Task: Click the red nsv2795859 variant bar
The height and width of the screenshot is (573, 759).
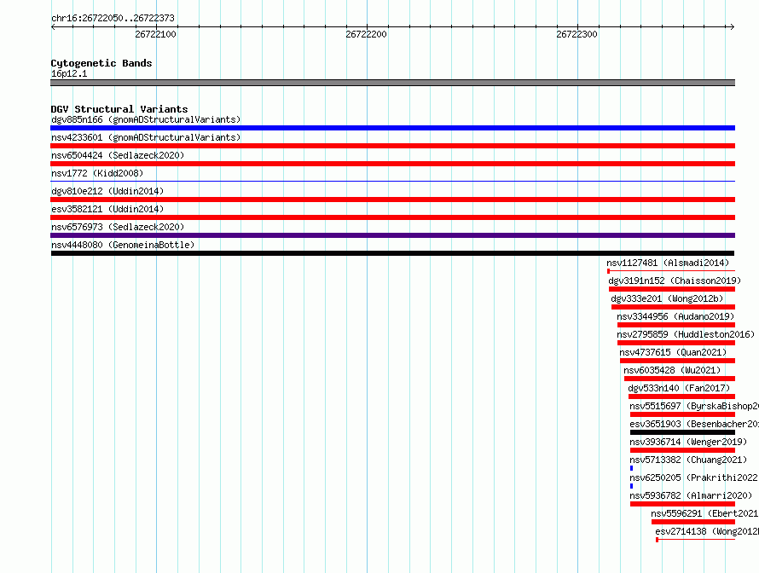Action: [x=676, y=343]
